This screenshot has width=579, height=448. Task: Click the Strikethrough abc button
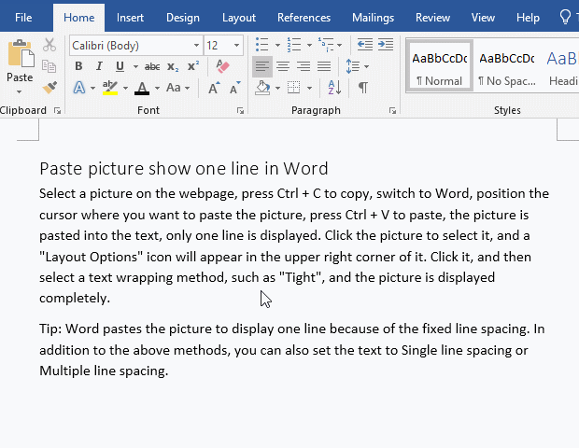[x=152, y=67]
